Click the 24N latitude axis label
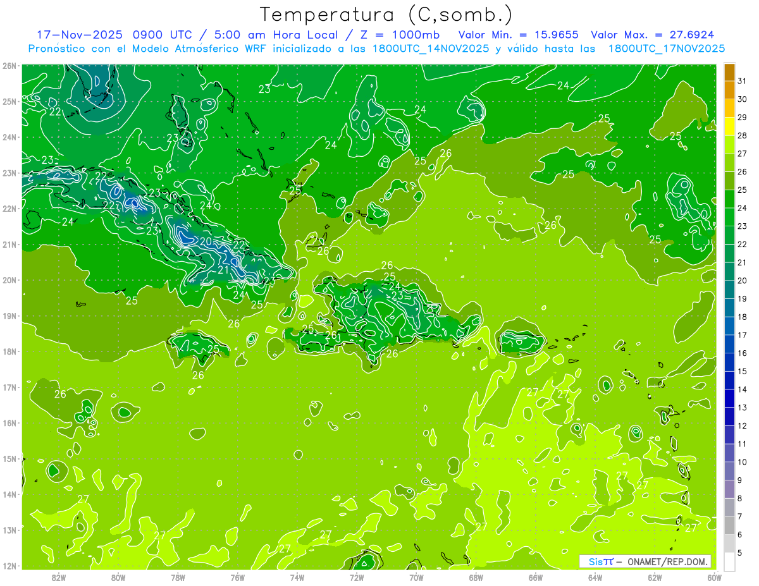The height and width of the screenshot is (586, 759). 10,137
